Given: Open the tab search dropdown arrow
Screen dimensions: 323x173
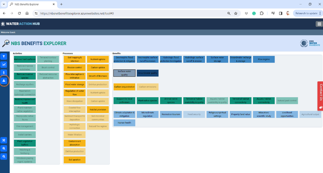Looking at the screenshot, I should tap(4, 4).
